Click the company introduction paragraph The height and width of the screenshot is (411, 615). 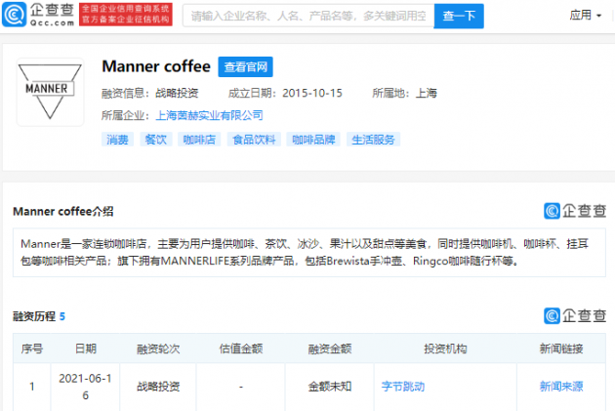309,252
